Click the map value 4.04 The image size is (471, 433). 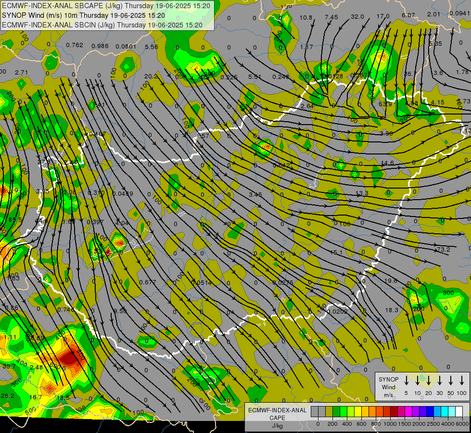click(x=122, y=223)
